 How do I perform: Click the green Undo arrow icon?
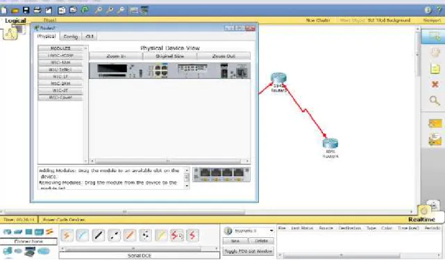85,10
